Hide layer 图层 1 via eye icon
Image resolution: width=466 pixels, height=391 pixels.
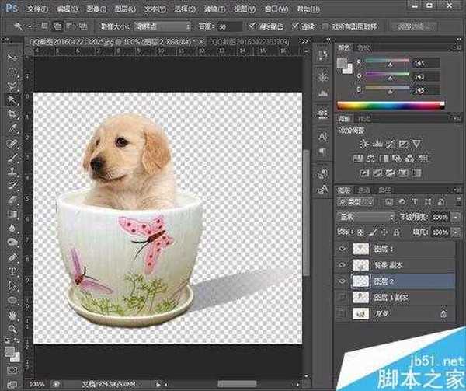click(344, 250)
